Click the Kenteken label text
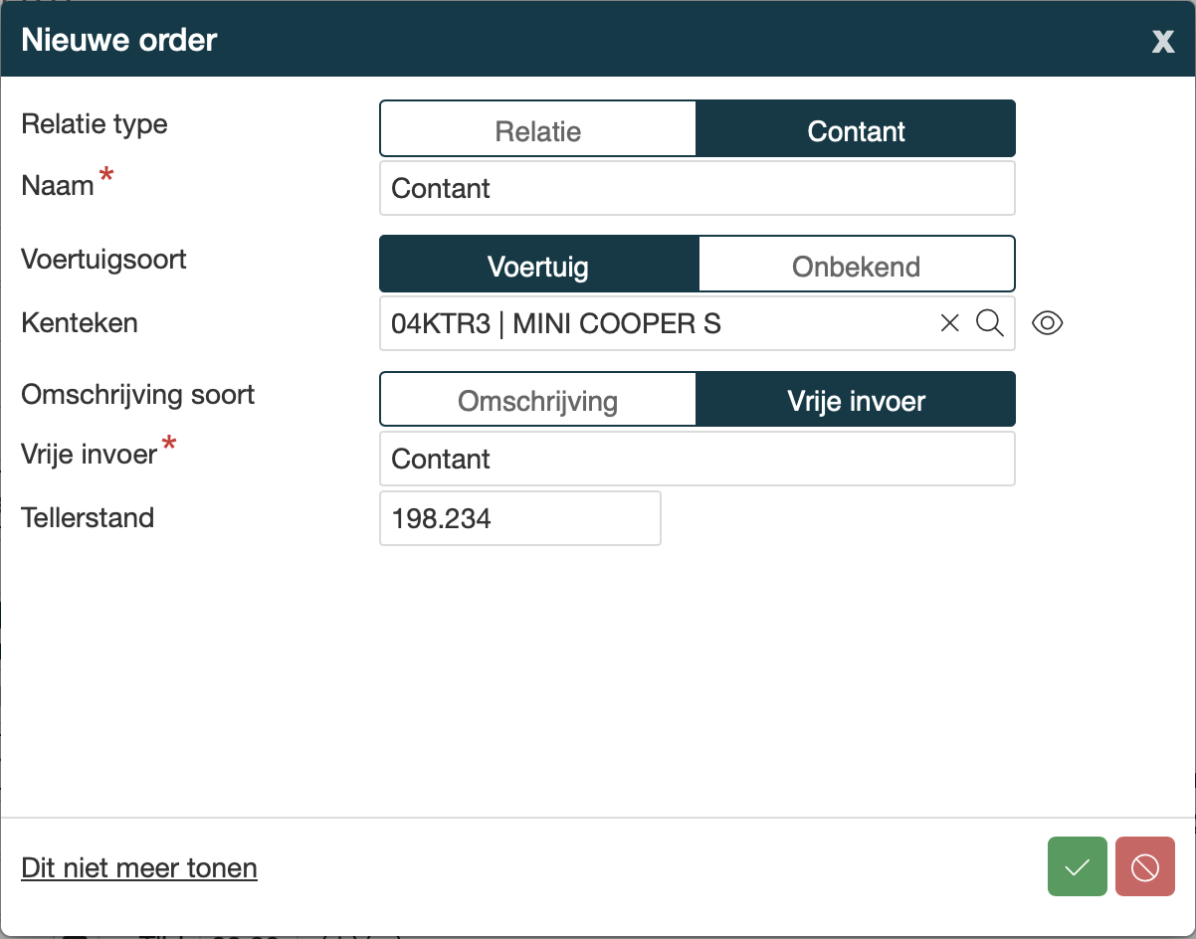 click(x=80, y=323)
